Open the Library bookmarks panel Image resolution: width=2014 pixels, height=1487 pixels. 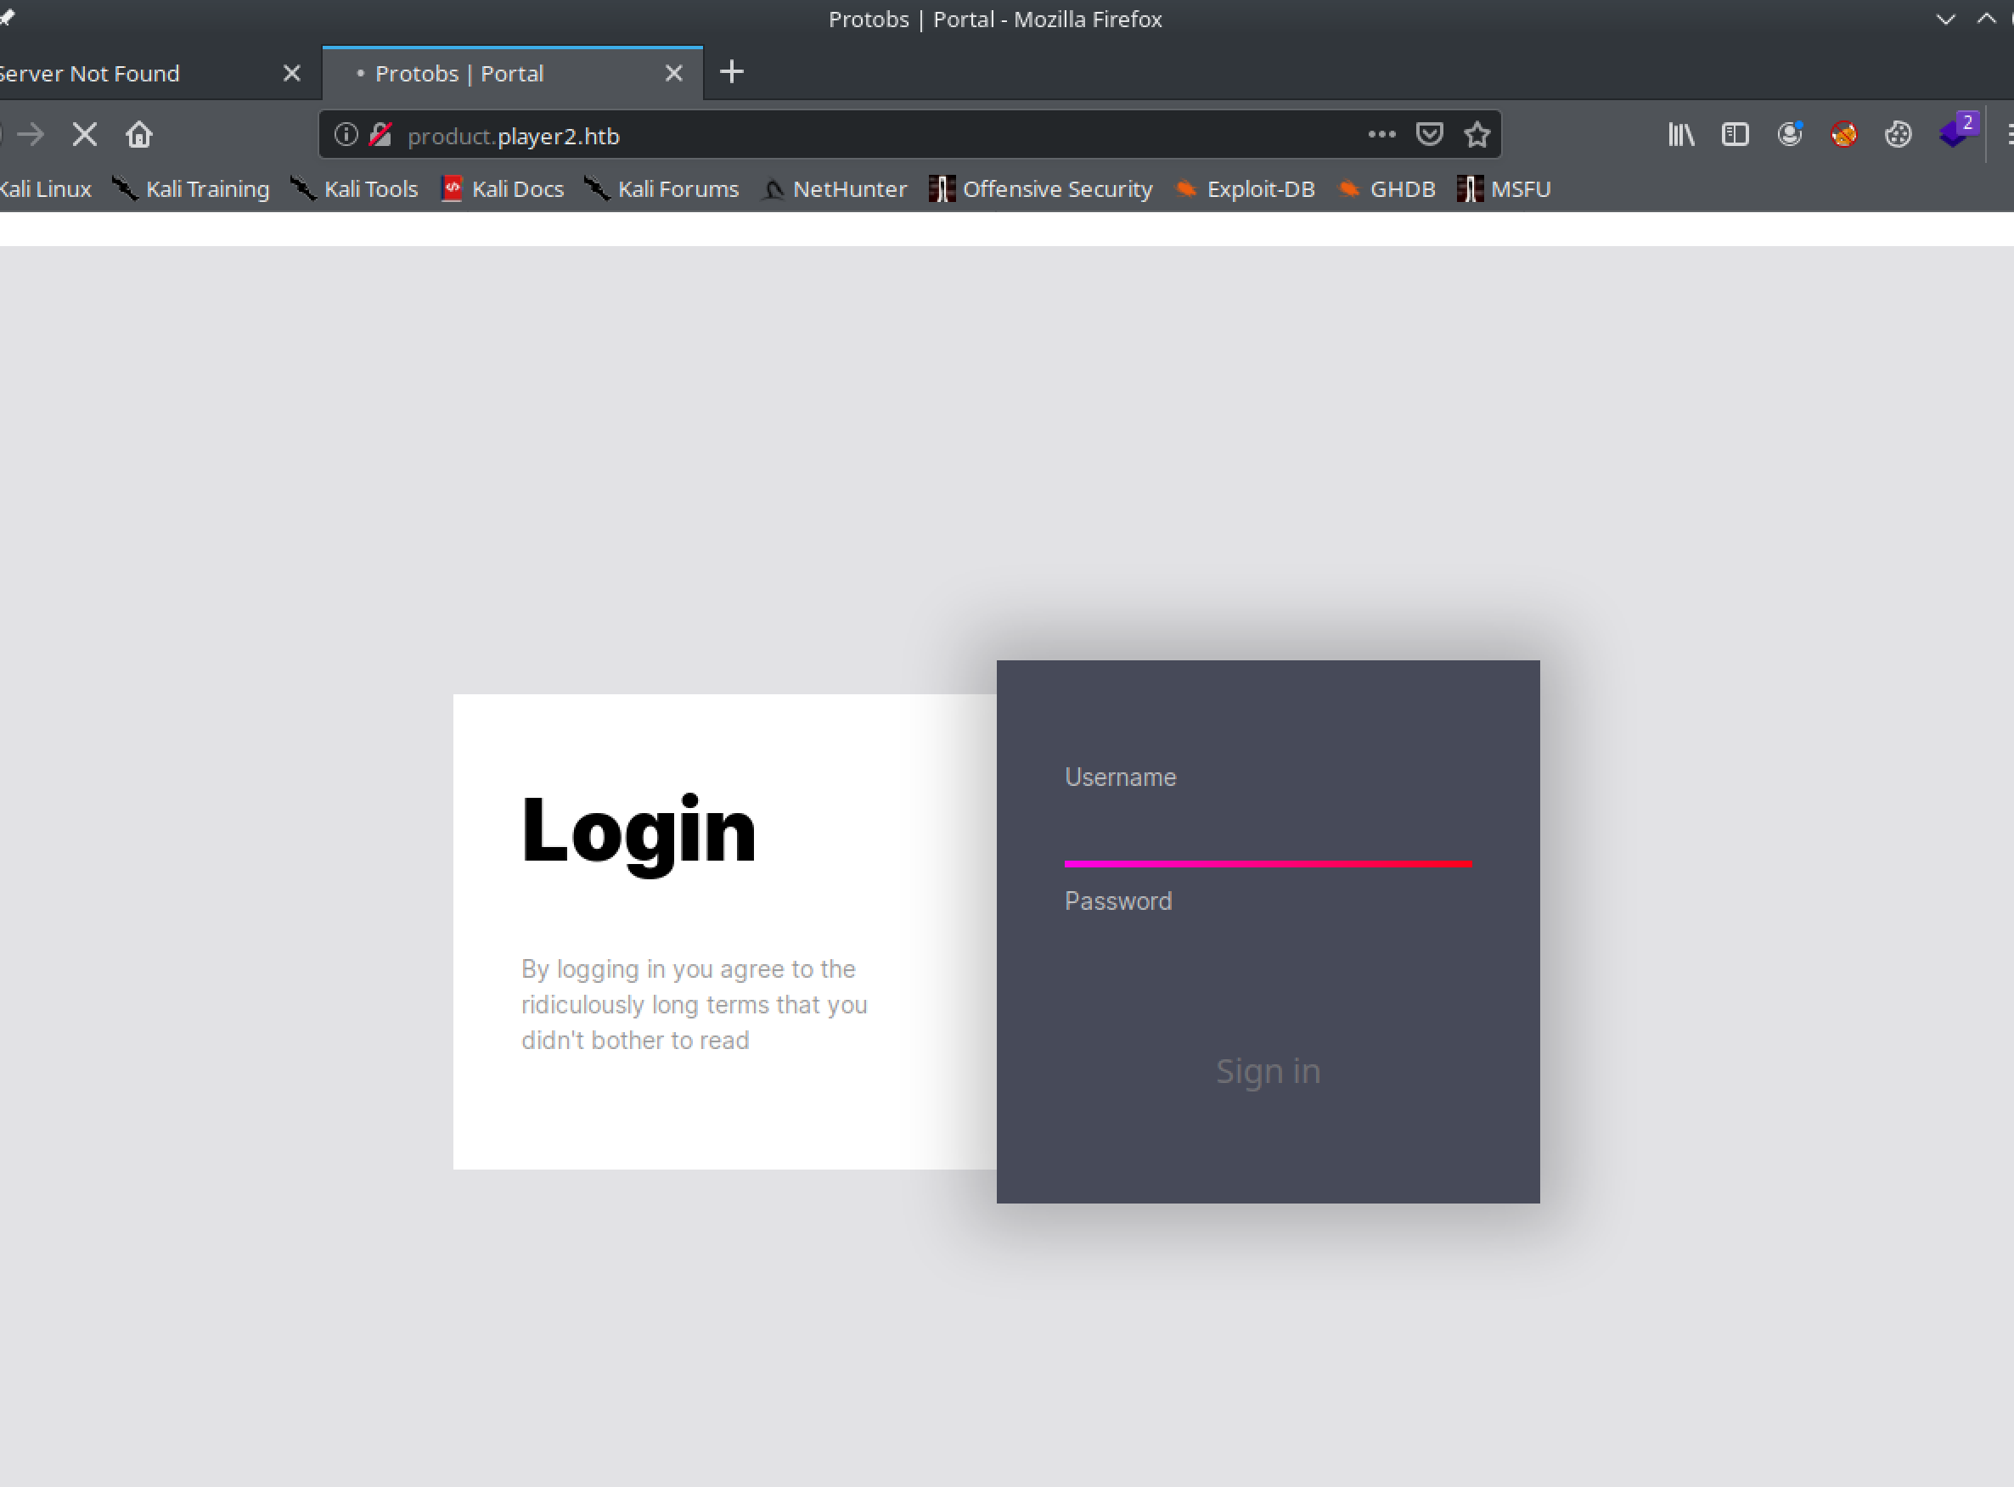click(x=1681, y=135)
